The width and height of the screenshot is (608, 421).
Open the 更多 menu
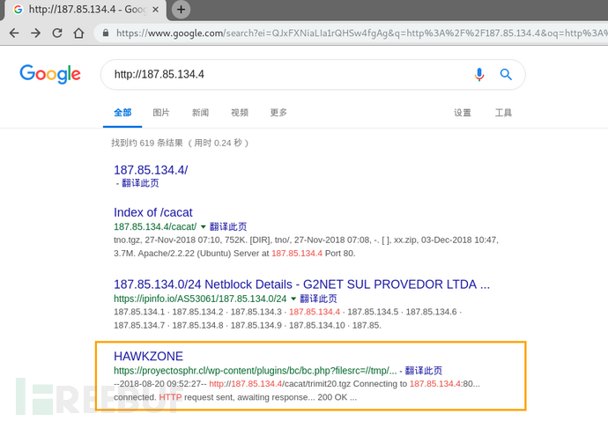(x=278, y=113)
